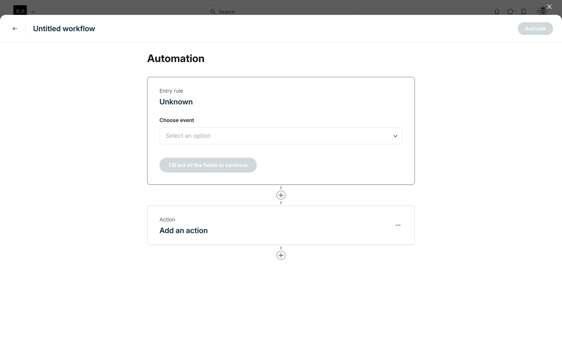The height and width of the screenshot is (351, 562).
Task: Close the workflow editor with the X
Action: point(549,7)
